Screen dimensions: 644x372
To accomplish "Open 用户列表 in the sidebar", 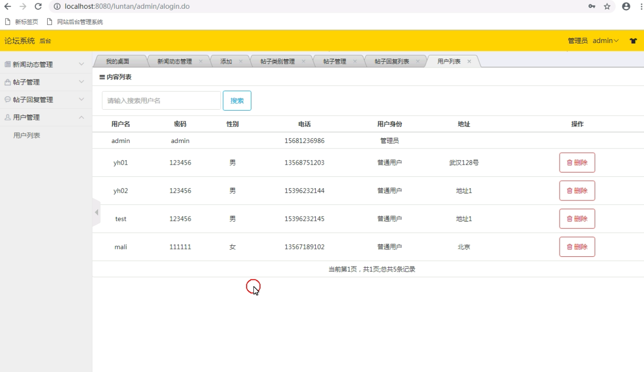I will (x=27, y=136).
